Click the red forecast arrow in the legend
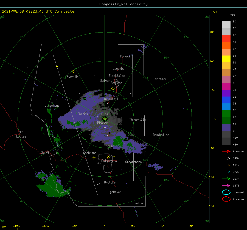The width and height of the screenshot is (247, 230). (x=226, y=151)
